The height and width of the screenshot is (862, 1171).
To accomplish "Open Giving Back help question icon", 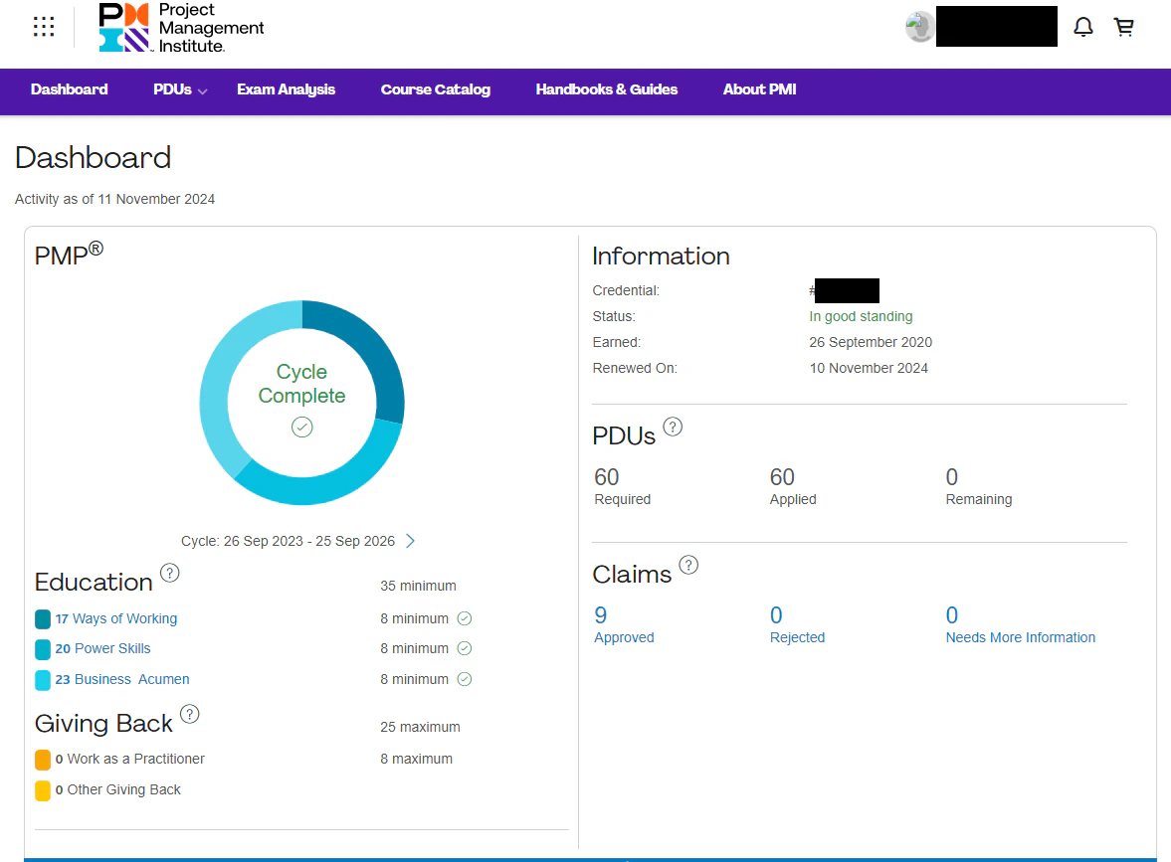I will 190,714.
